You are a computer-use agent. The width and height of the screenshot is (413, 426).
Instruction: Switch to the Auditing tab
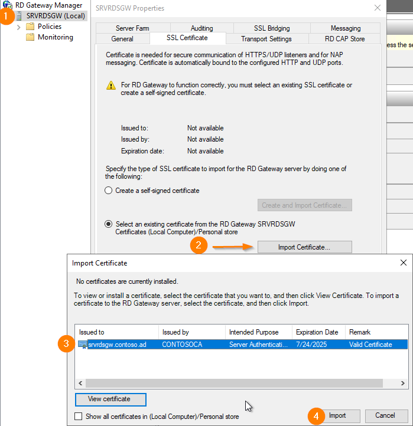coord(202,28)
